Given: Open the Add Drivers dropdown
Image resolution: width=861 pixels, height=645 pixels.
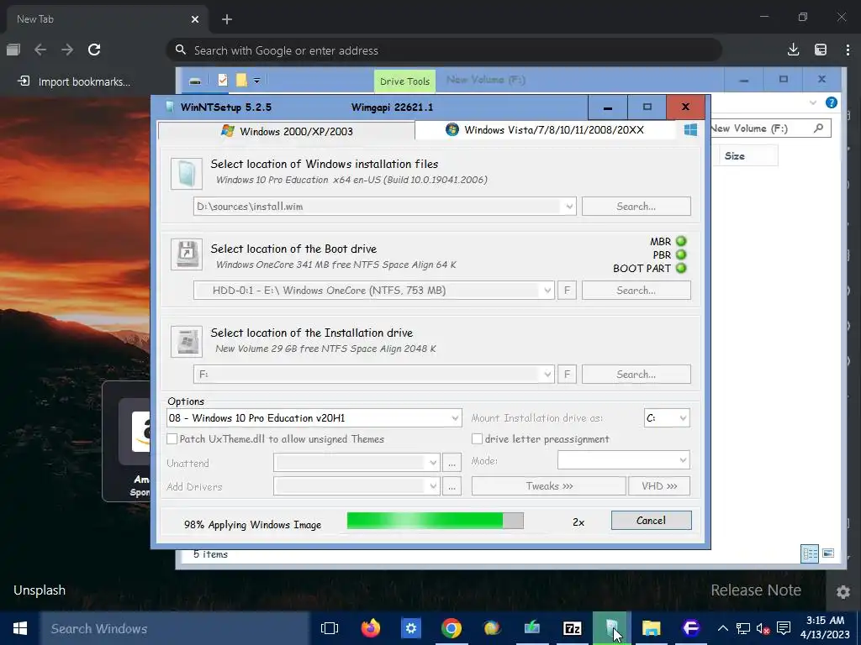Looking at the screenshot, I should coord(357,486).
